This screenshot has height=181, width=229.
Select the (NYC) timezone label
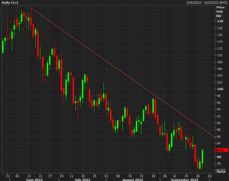(223, 3)
